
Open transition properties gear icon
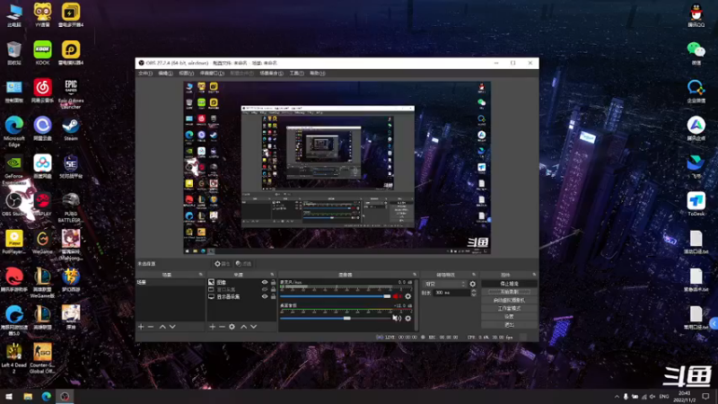pyautogui.click(x=473, y=284)
